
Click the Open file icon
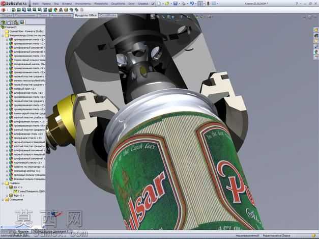167,4
